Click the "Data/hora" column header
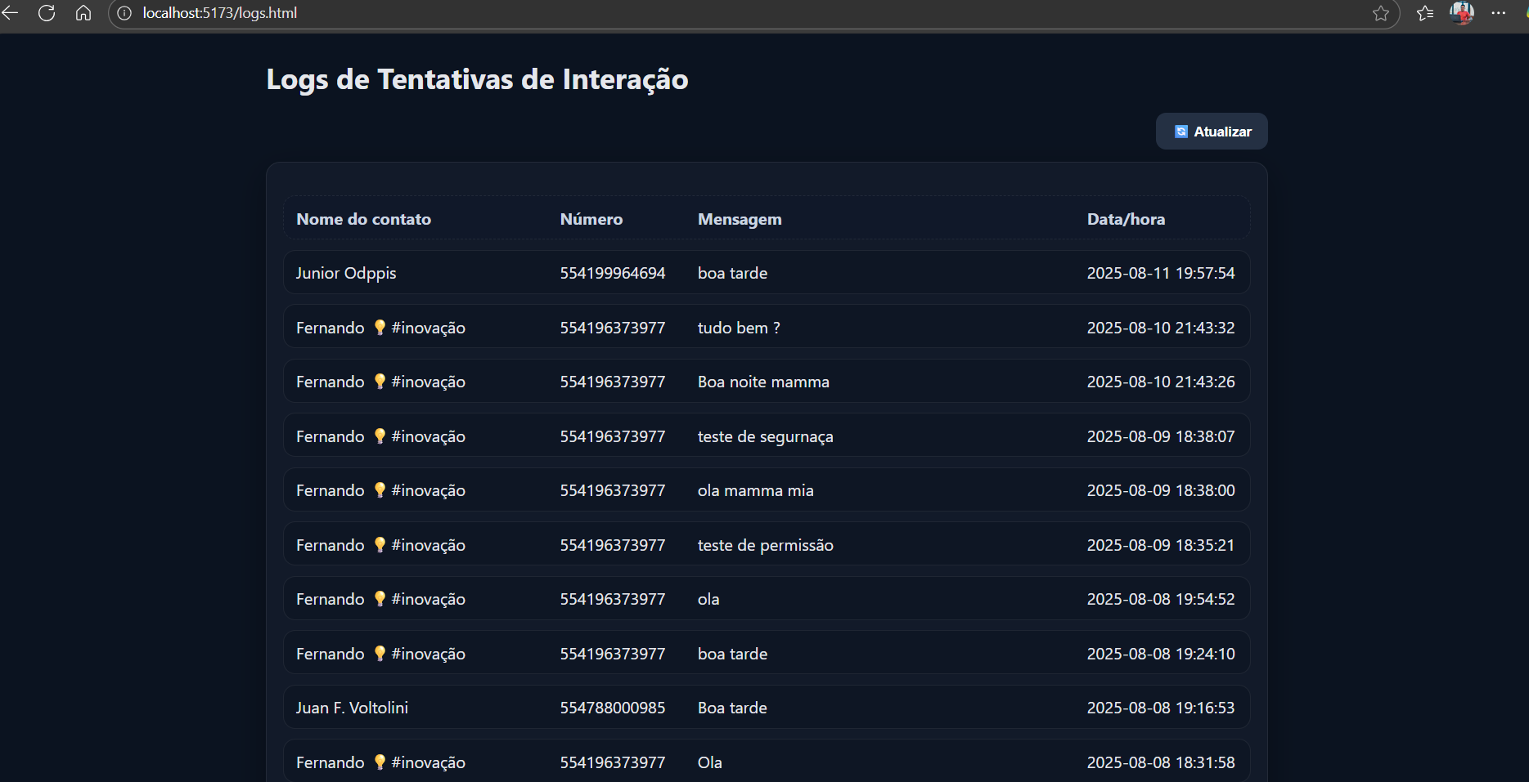Viewport: 1529px width, 782px height. pos(1126,219)
